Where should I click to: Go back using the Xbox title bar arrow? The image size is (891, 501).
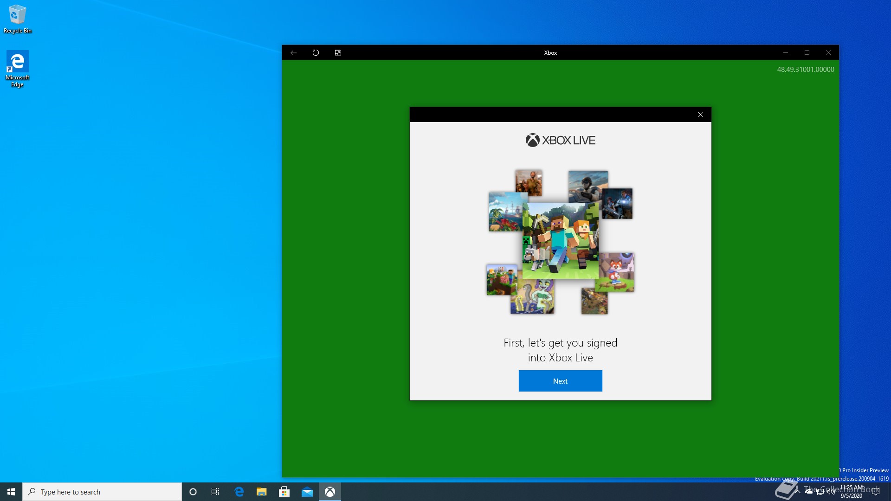(x=293, y=52)
